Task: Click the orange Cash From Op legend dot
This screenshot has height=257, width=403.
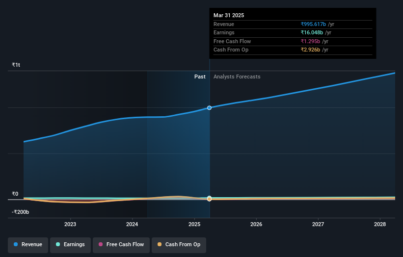Action: pos(160,244)
